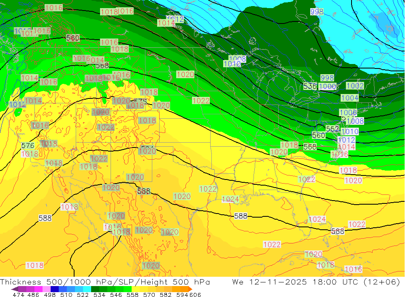The height and width of the screenshot is (297, 405).
Task: Click the blue 1008 label beside 1010
Action: (237, 59)
